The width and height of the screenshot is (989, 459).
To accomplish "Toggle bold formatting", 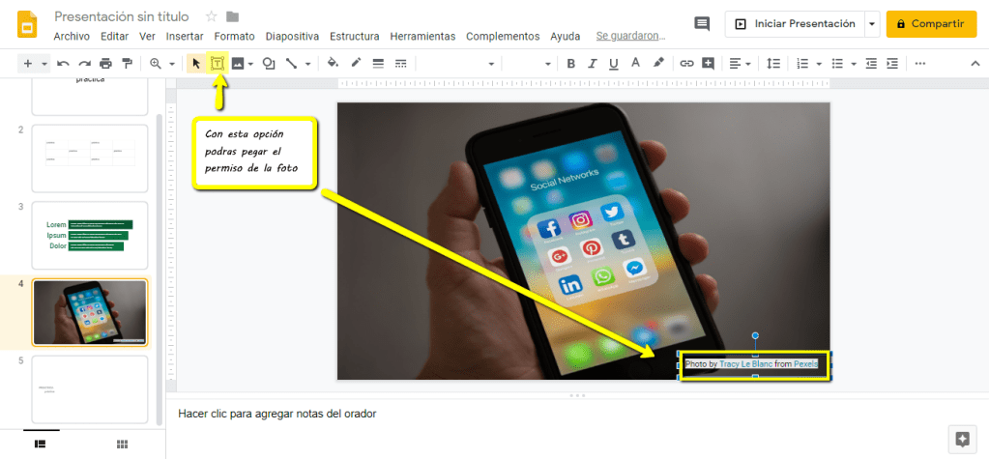I will tap(570, 64).
